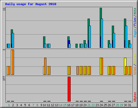Click day label "31" on the x-axis
Screen dimensions: 138x108
(129, 105)
